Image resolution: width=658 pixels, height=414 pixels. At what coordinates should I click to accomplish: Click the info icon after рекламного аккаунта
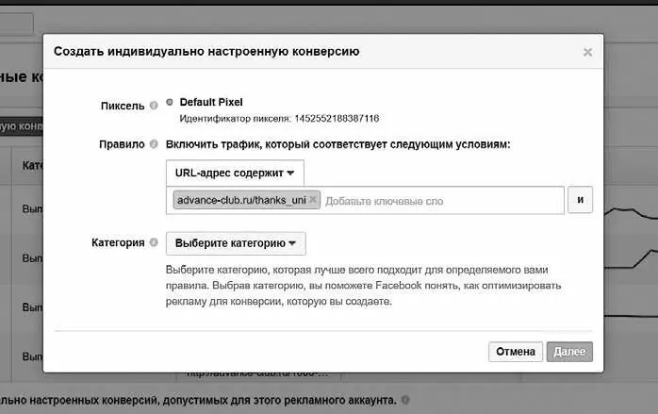click(405, 400)
